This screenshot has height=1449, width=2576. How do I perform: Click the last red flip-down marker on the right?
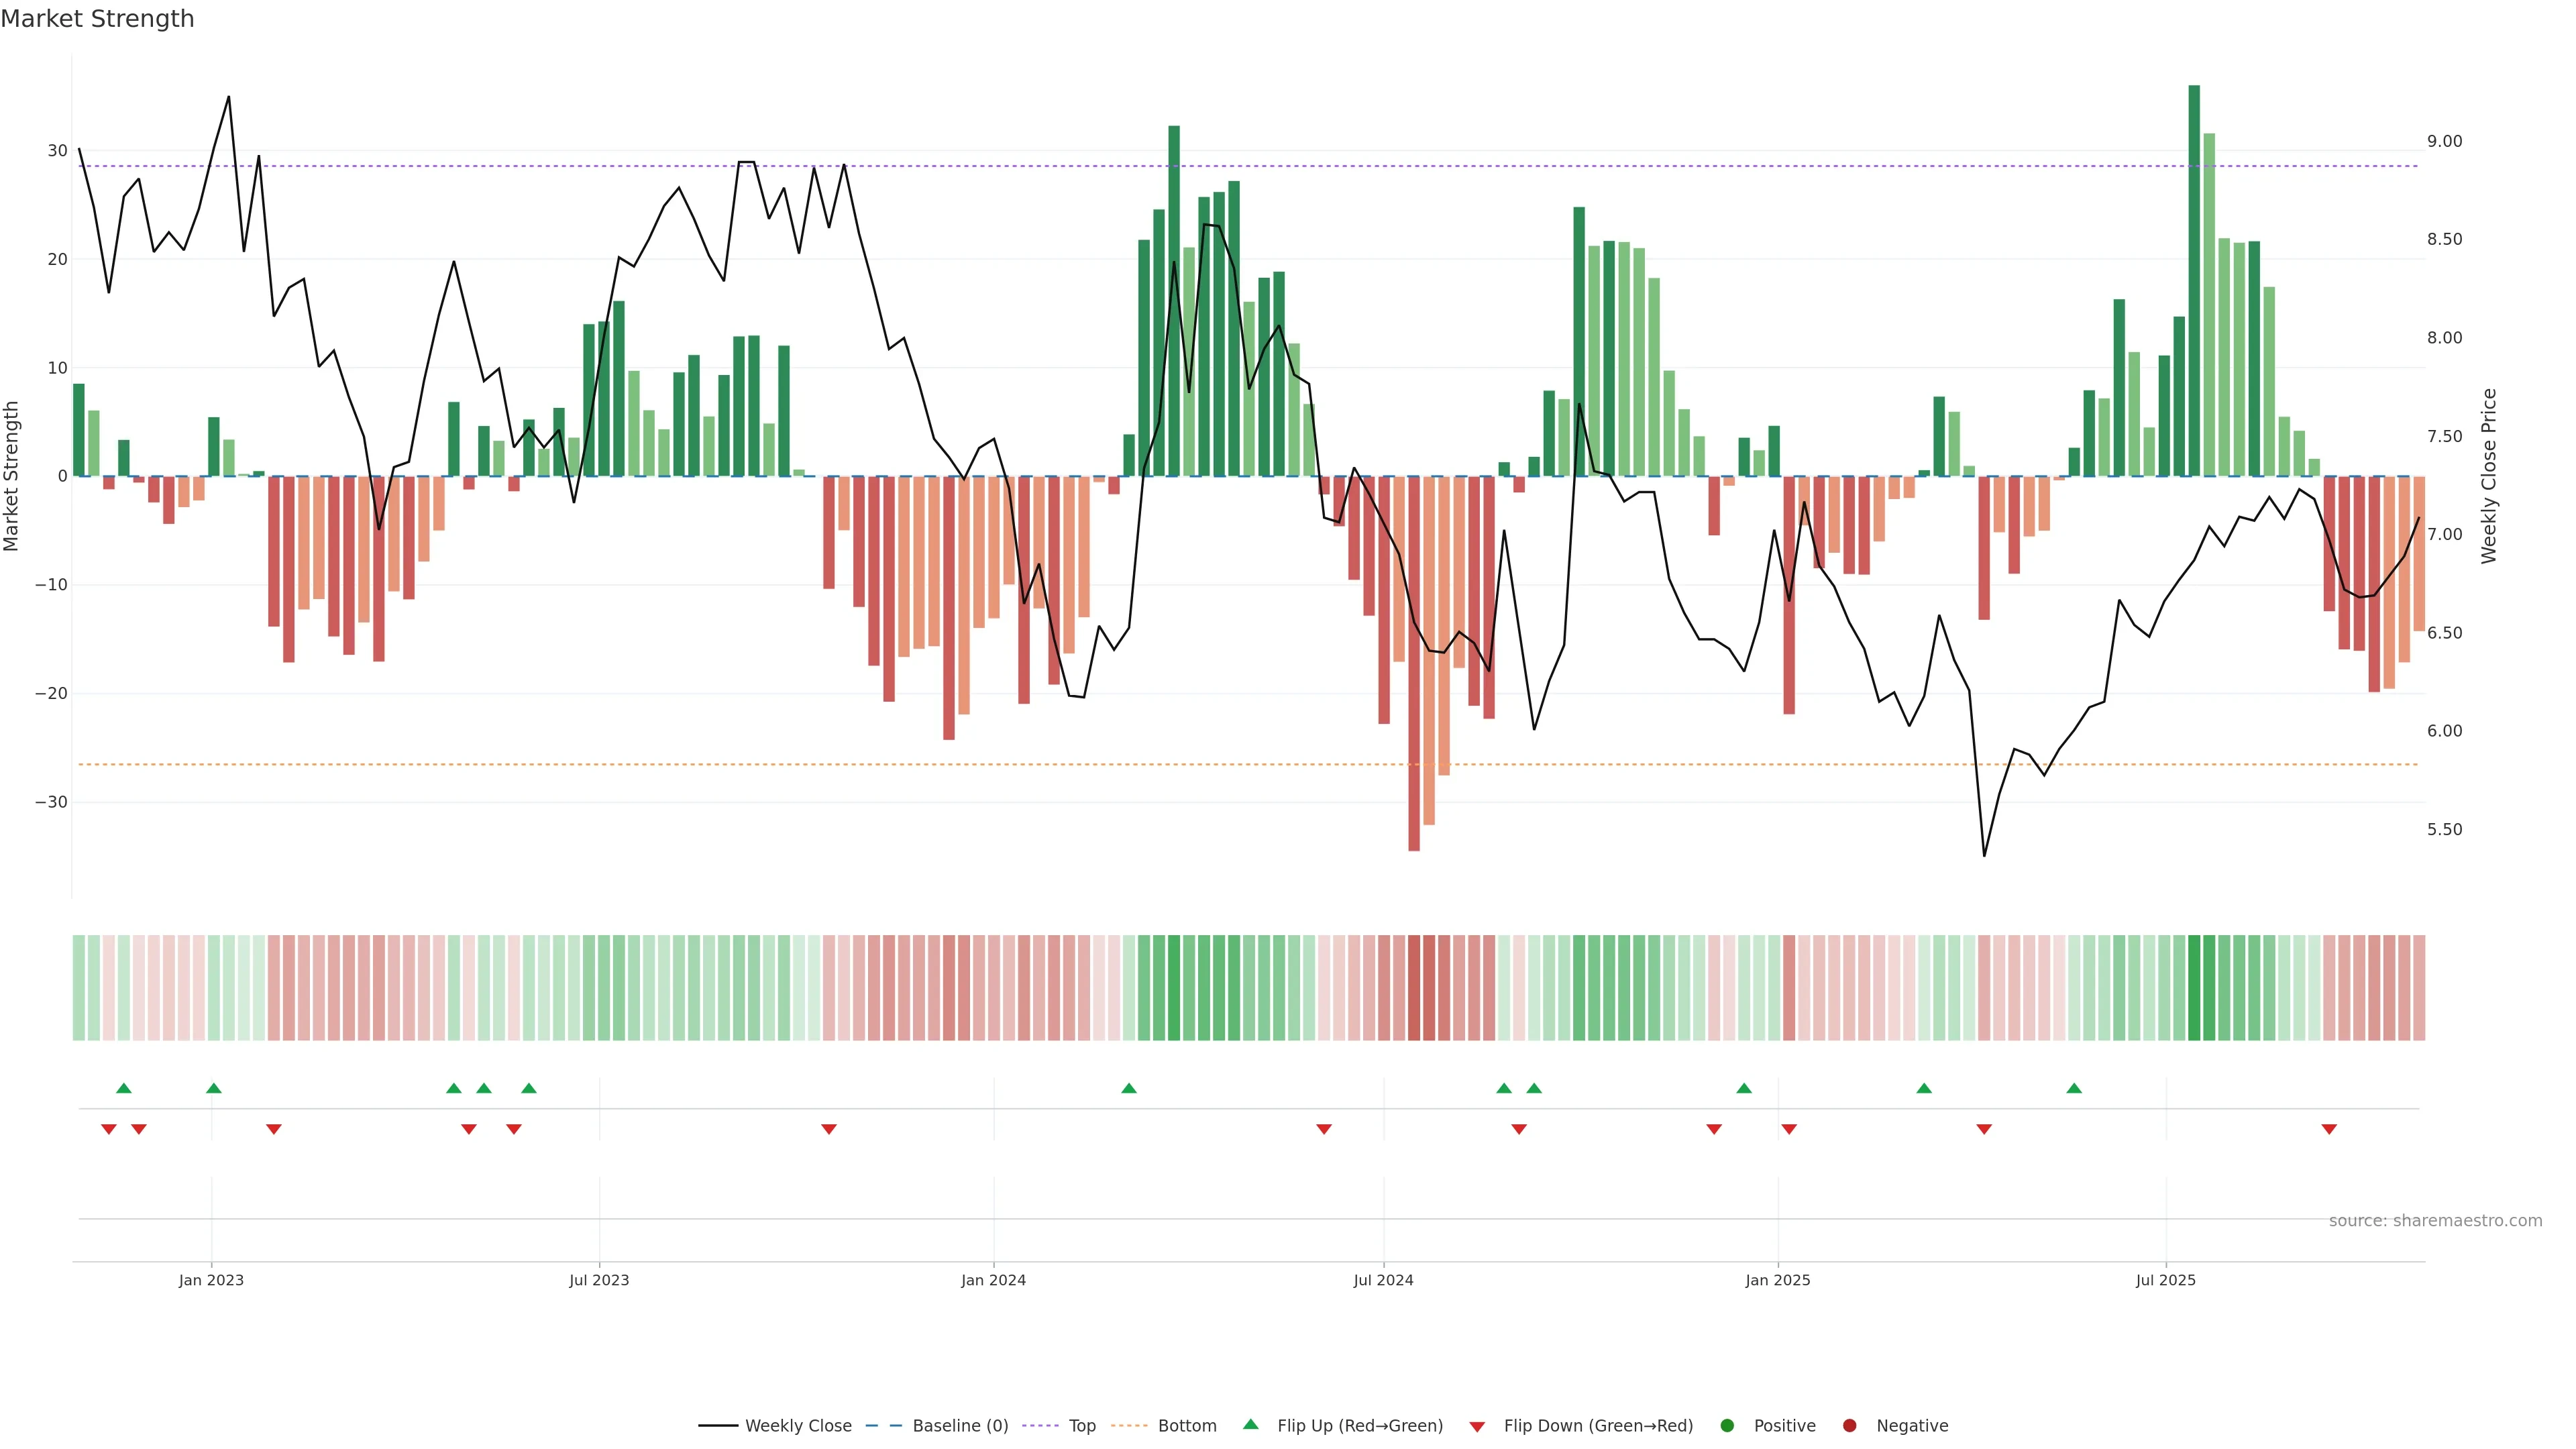click(x=2329, y=1129)
